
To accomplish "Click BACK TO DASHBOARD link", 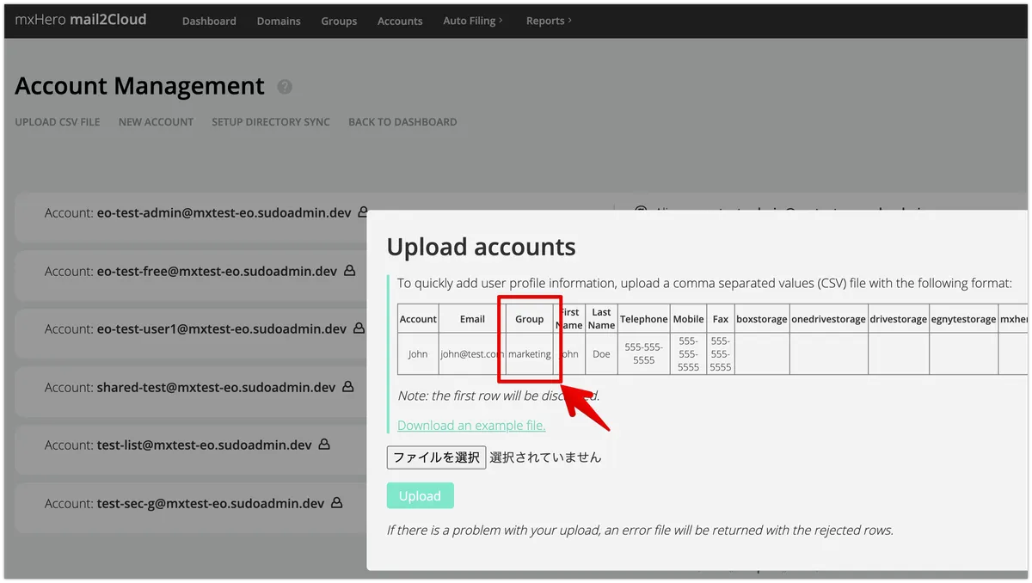I will pos(402,122).
